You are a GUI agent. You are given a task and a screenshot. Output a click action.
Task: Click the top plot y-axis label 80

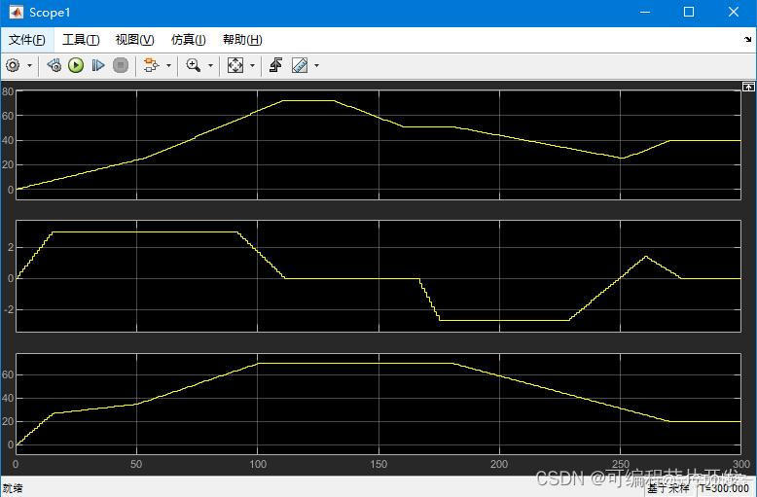[x=8, y=91]
